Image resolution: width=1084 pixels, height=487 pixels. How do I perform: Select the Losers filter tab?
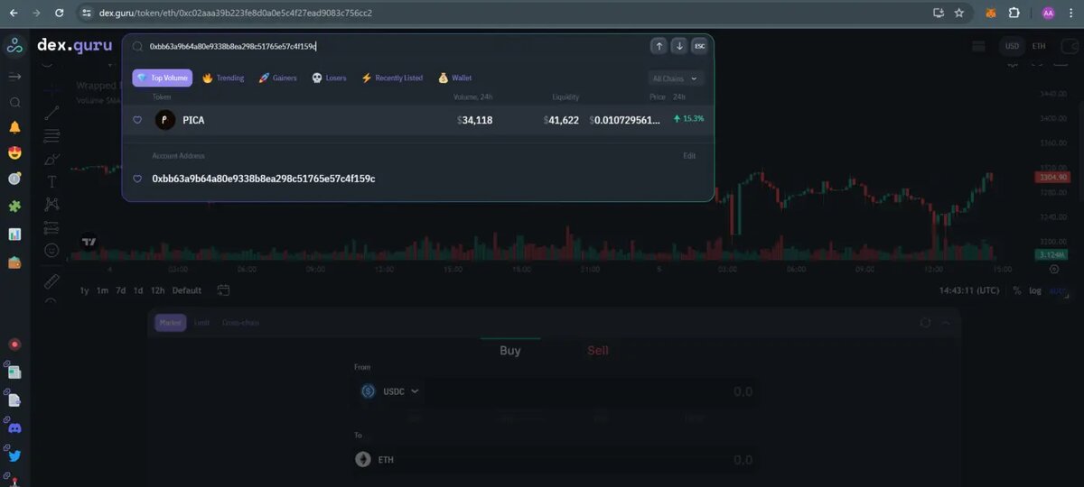pyautogui.click(x=329, y=78)
